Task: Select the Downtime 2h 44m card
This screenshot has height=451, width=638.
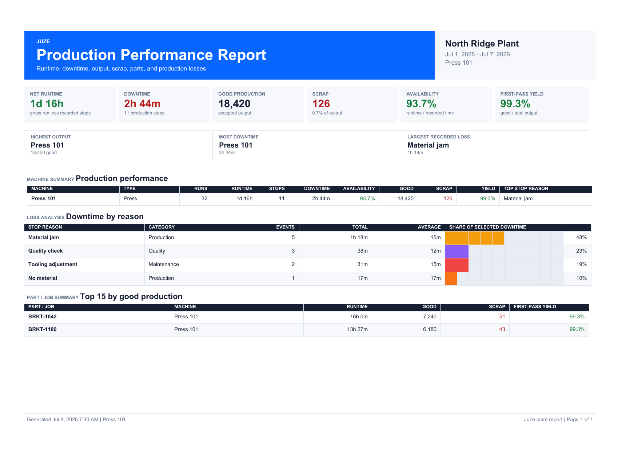Action: point(164,105)
